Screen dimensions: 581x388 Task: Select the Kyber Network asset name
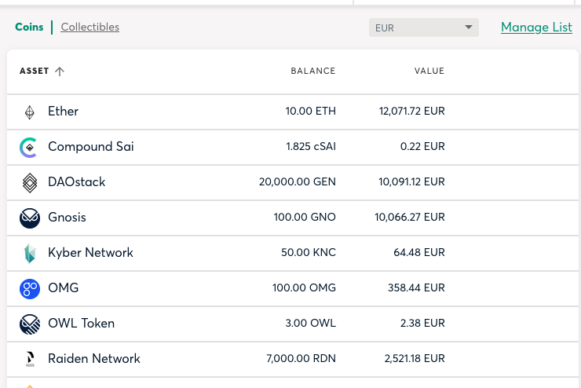coord(90,253)
